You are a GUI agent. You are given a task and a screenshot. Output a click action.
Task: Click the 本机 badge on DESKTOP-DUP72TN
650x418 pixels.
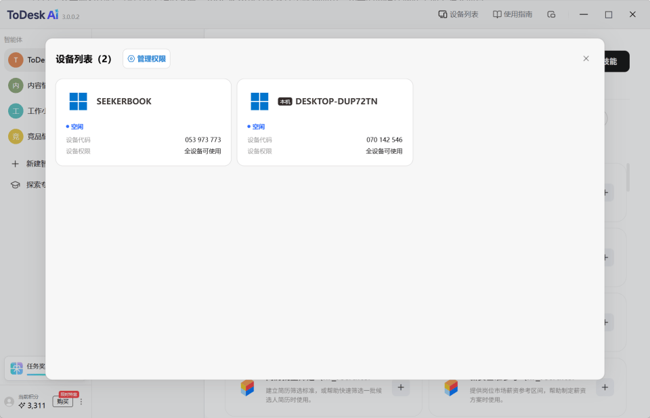pyautogui.click(x=285, y=102)
